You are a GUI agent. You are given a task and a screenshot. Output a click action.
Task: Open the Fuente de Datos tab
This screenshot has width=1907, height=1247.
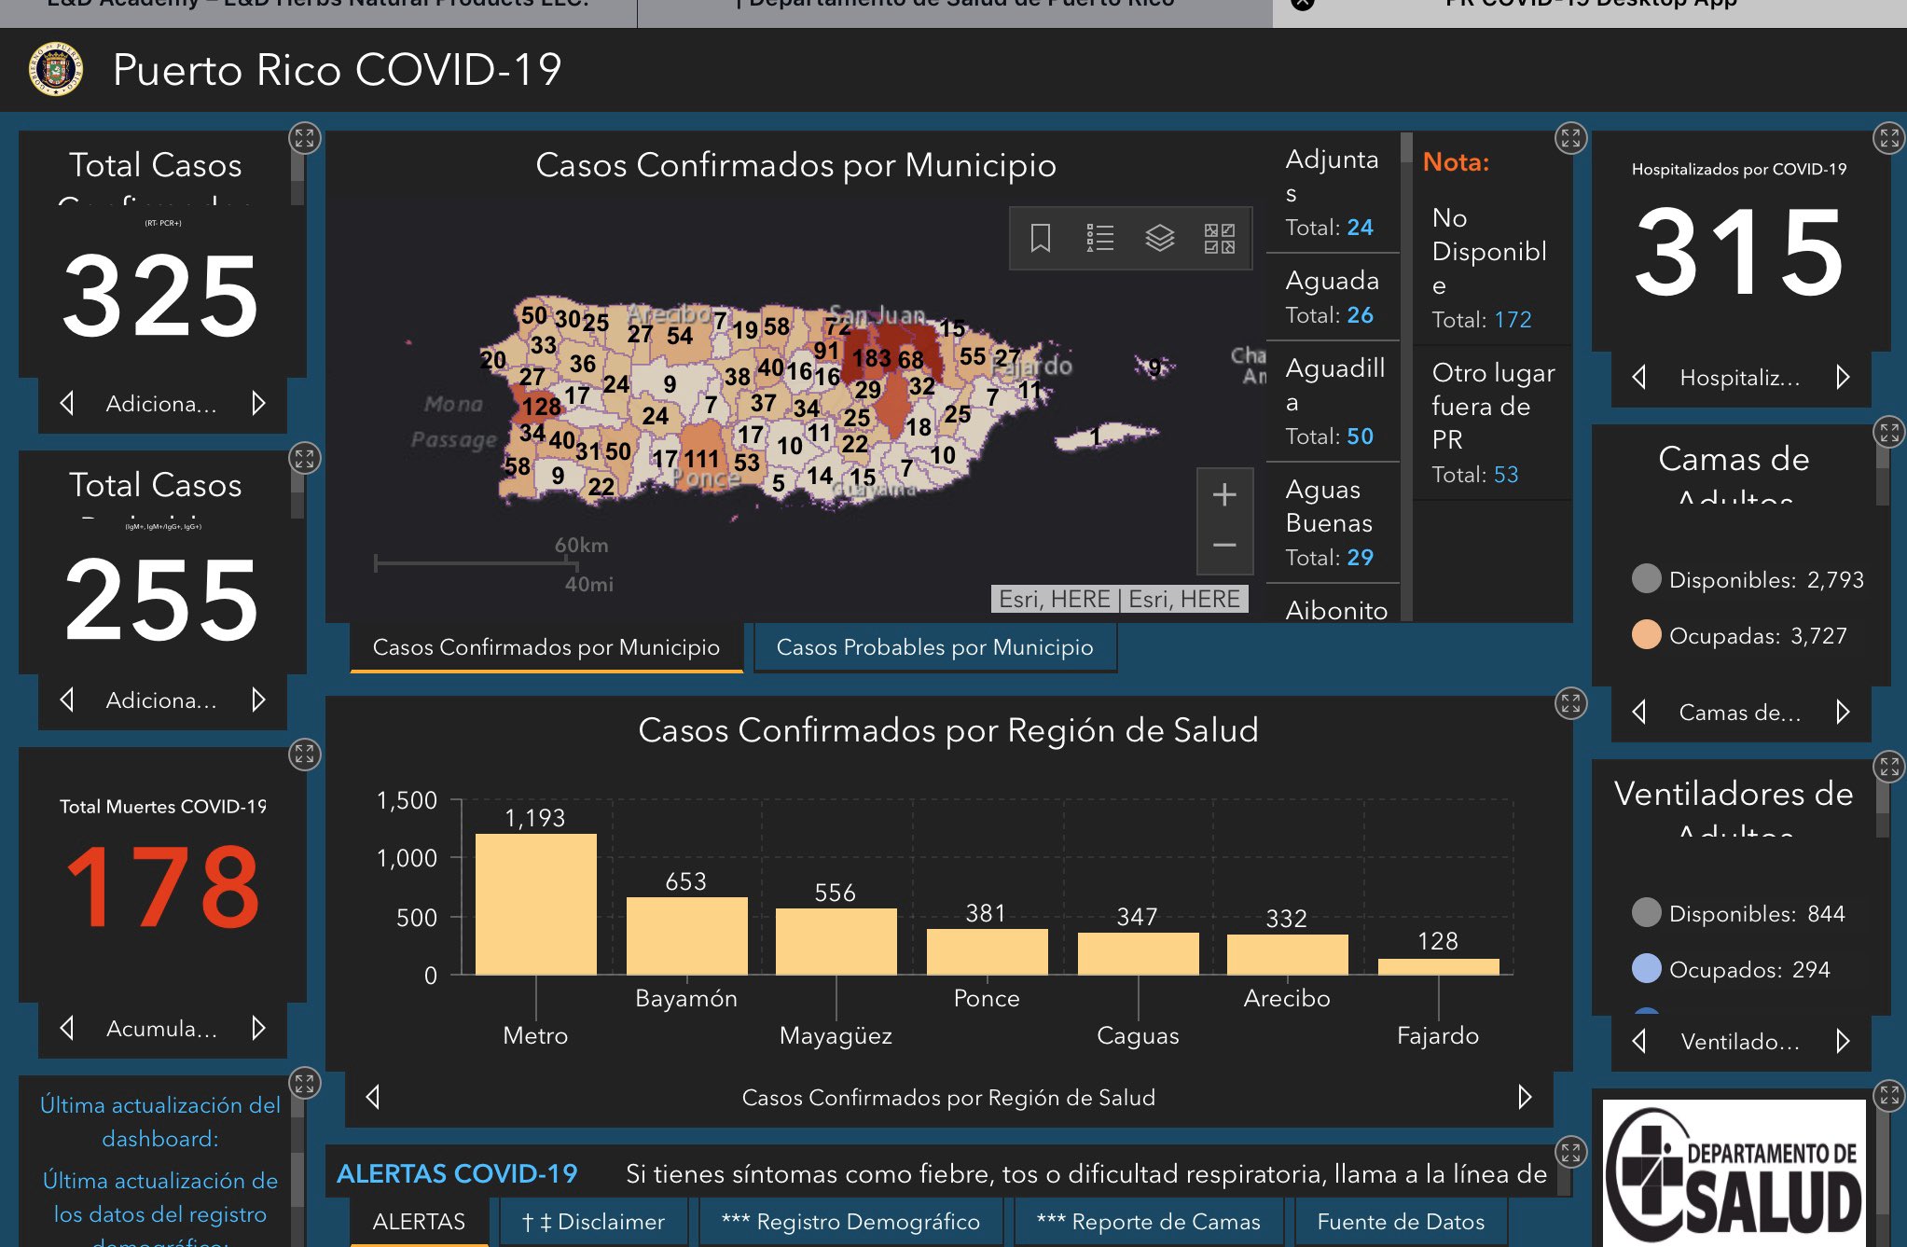1401,1222
